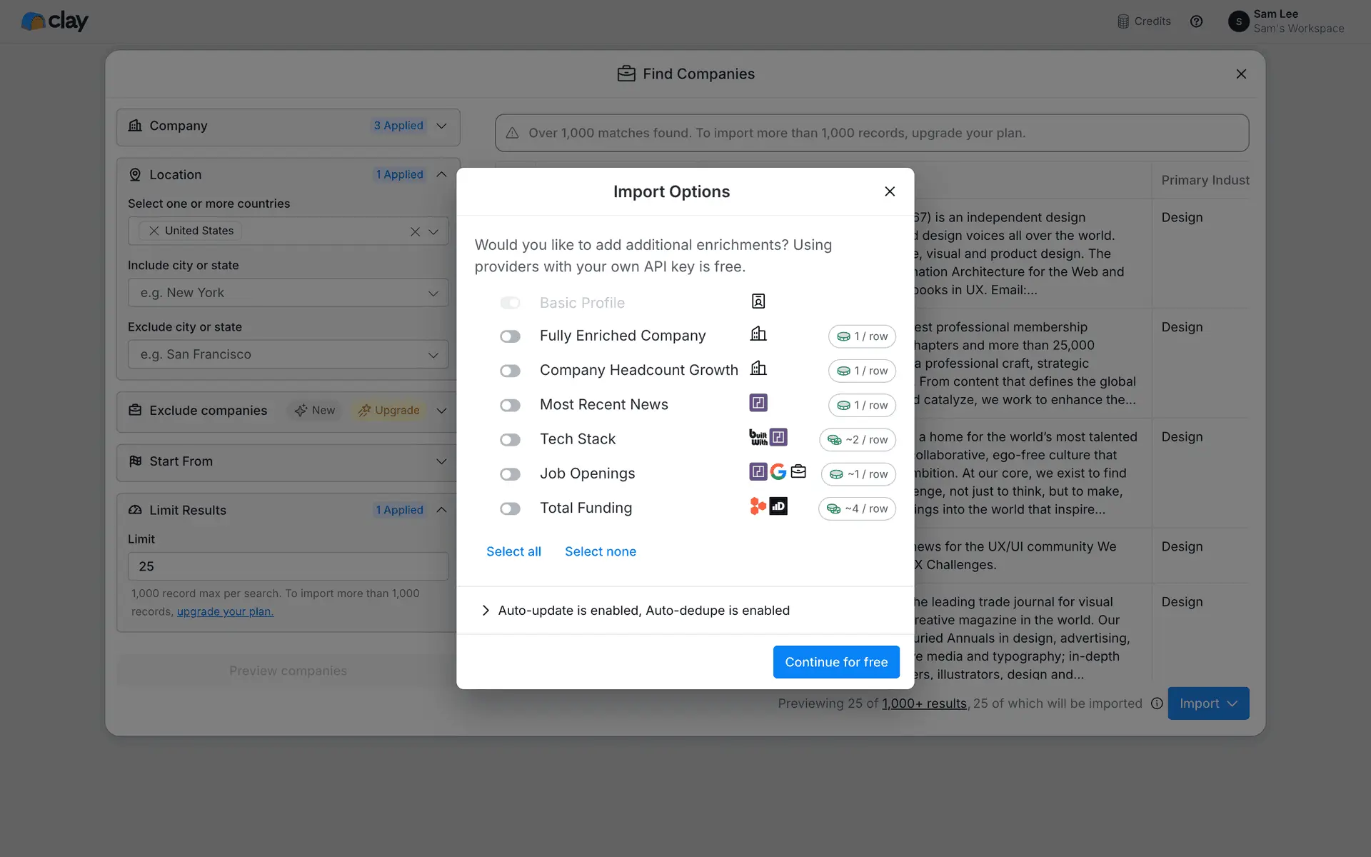Click the Select all link
The image size is (1371, 857).
tap(513, 551)
